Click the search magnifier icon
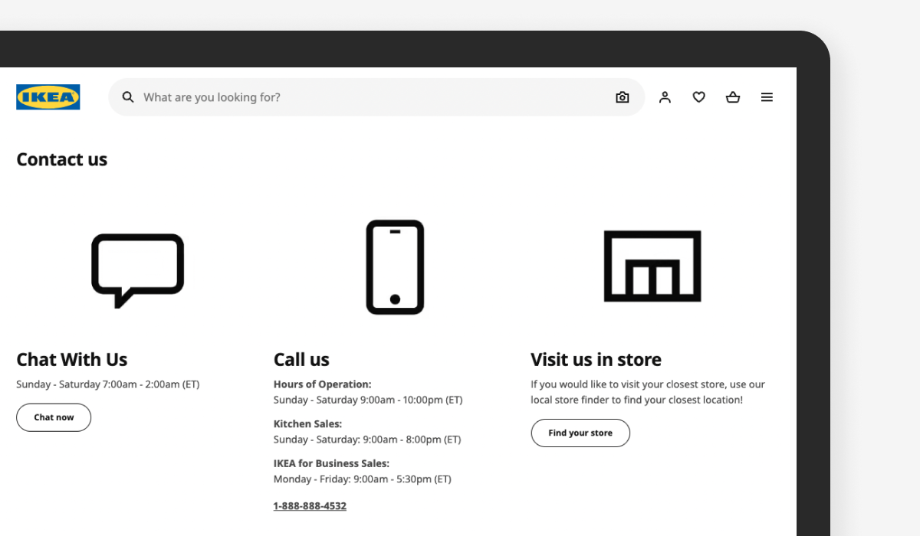This screenshot has height=536, width=920. point(128,97)
